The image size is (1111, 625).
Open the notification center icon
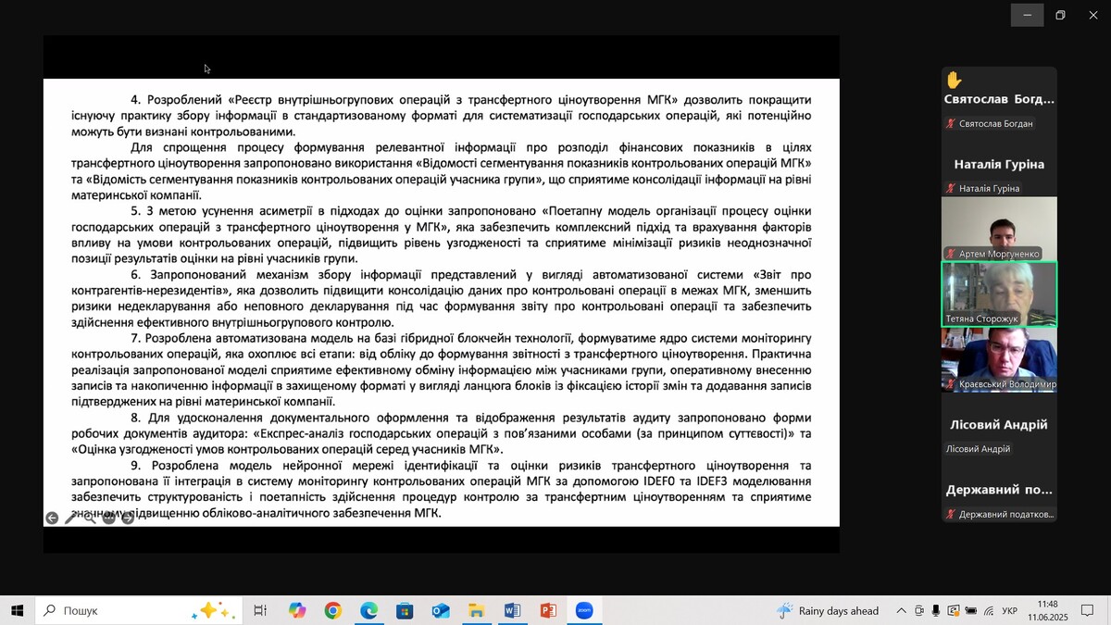point(1087,610)
